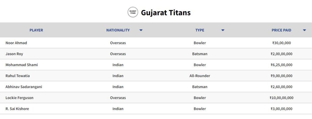The height and width of the screenshot is (119, 312).
Task: Click the Nationality column header text
Action: tap(118, 30)
